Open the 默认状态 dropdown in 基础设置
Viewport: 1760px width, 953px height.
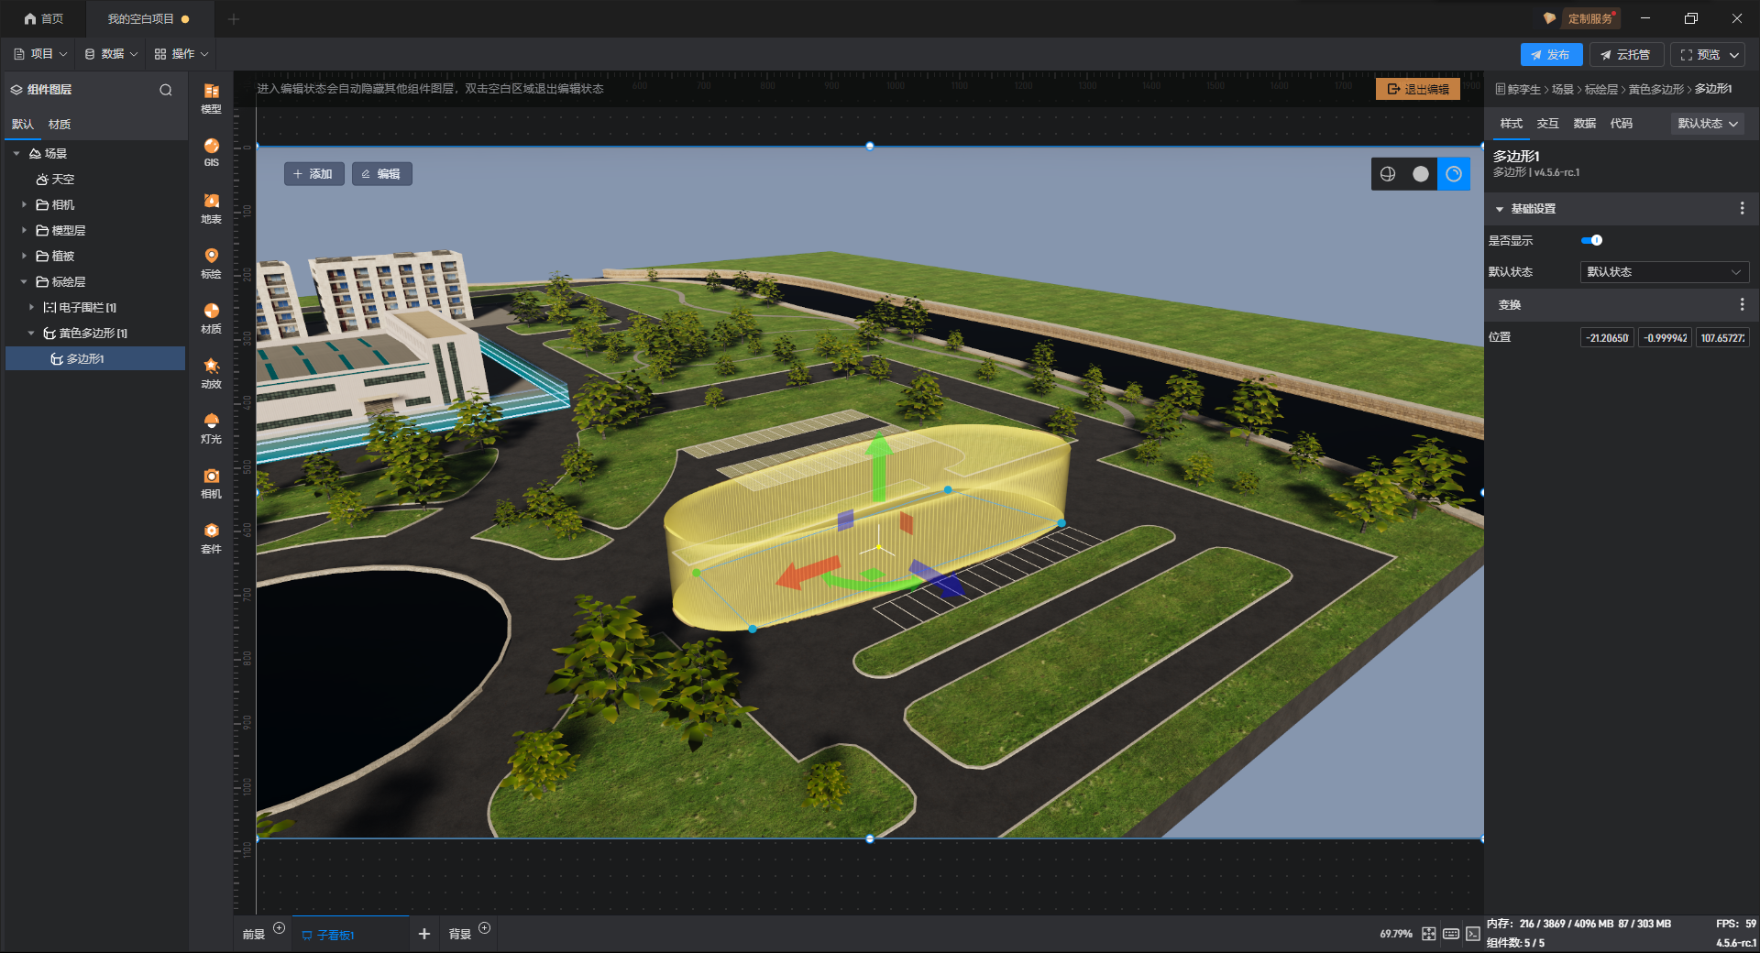pos(1663,272)
